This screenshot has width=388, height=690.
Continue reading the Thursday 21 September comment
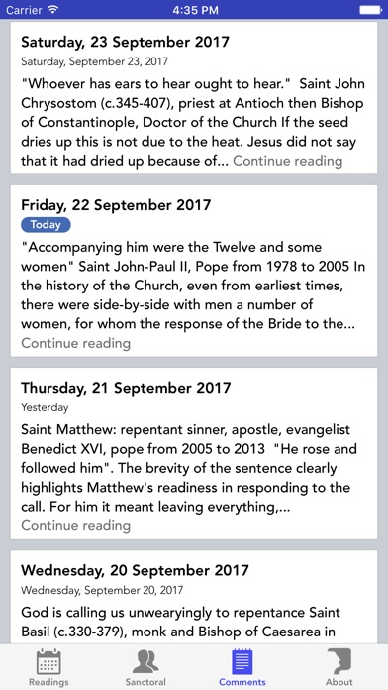point(75,525)
